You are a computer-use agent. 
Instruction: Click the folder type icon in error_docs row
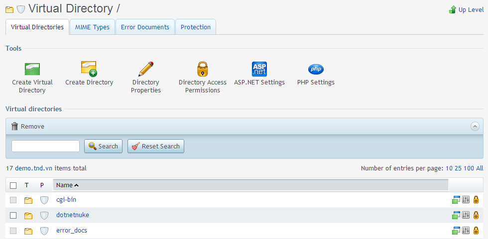tap(28, 231)
